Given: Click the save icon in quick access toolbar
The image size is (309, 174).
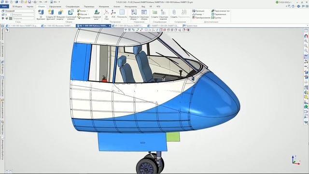Looking at the screenshot, I should coord(29,2).
